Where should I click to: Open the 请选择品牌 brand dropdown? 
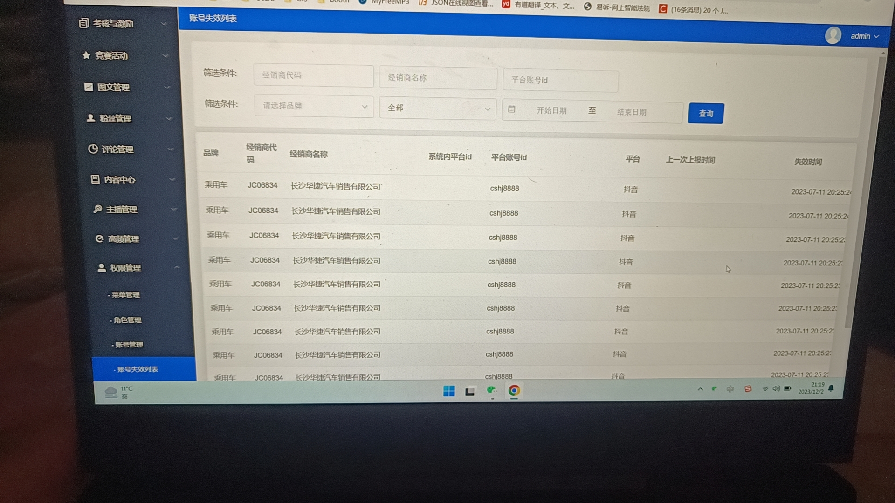tap(314, 106)
